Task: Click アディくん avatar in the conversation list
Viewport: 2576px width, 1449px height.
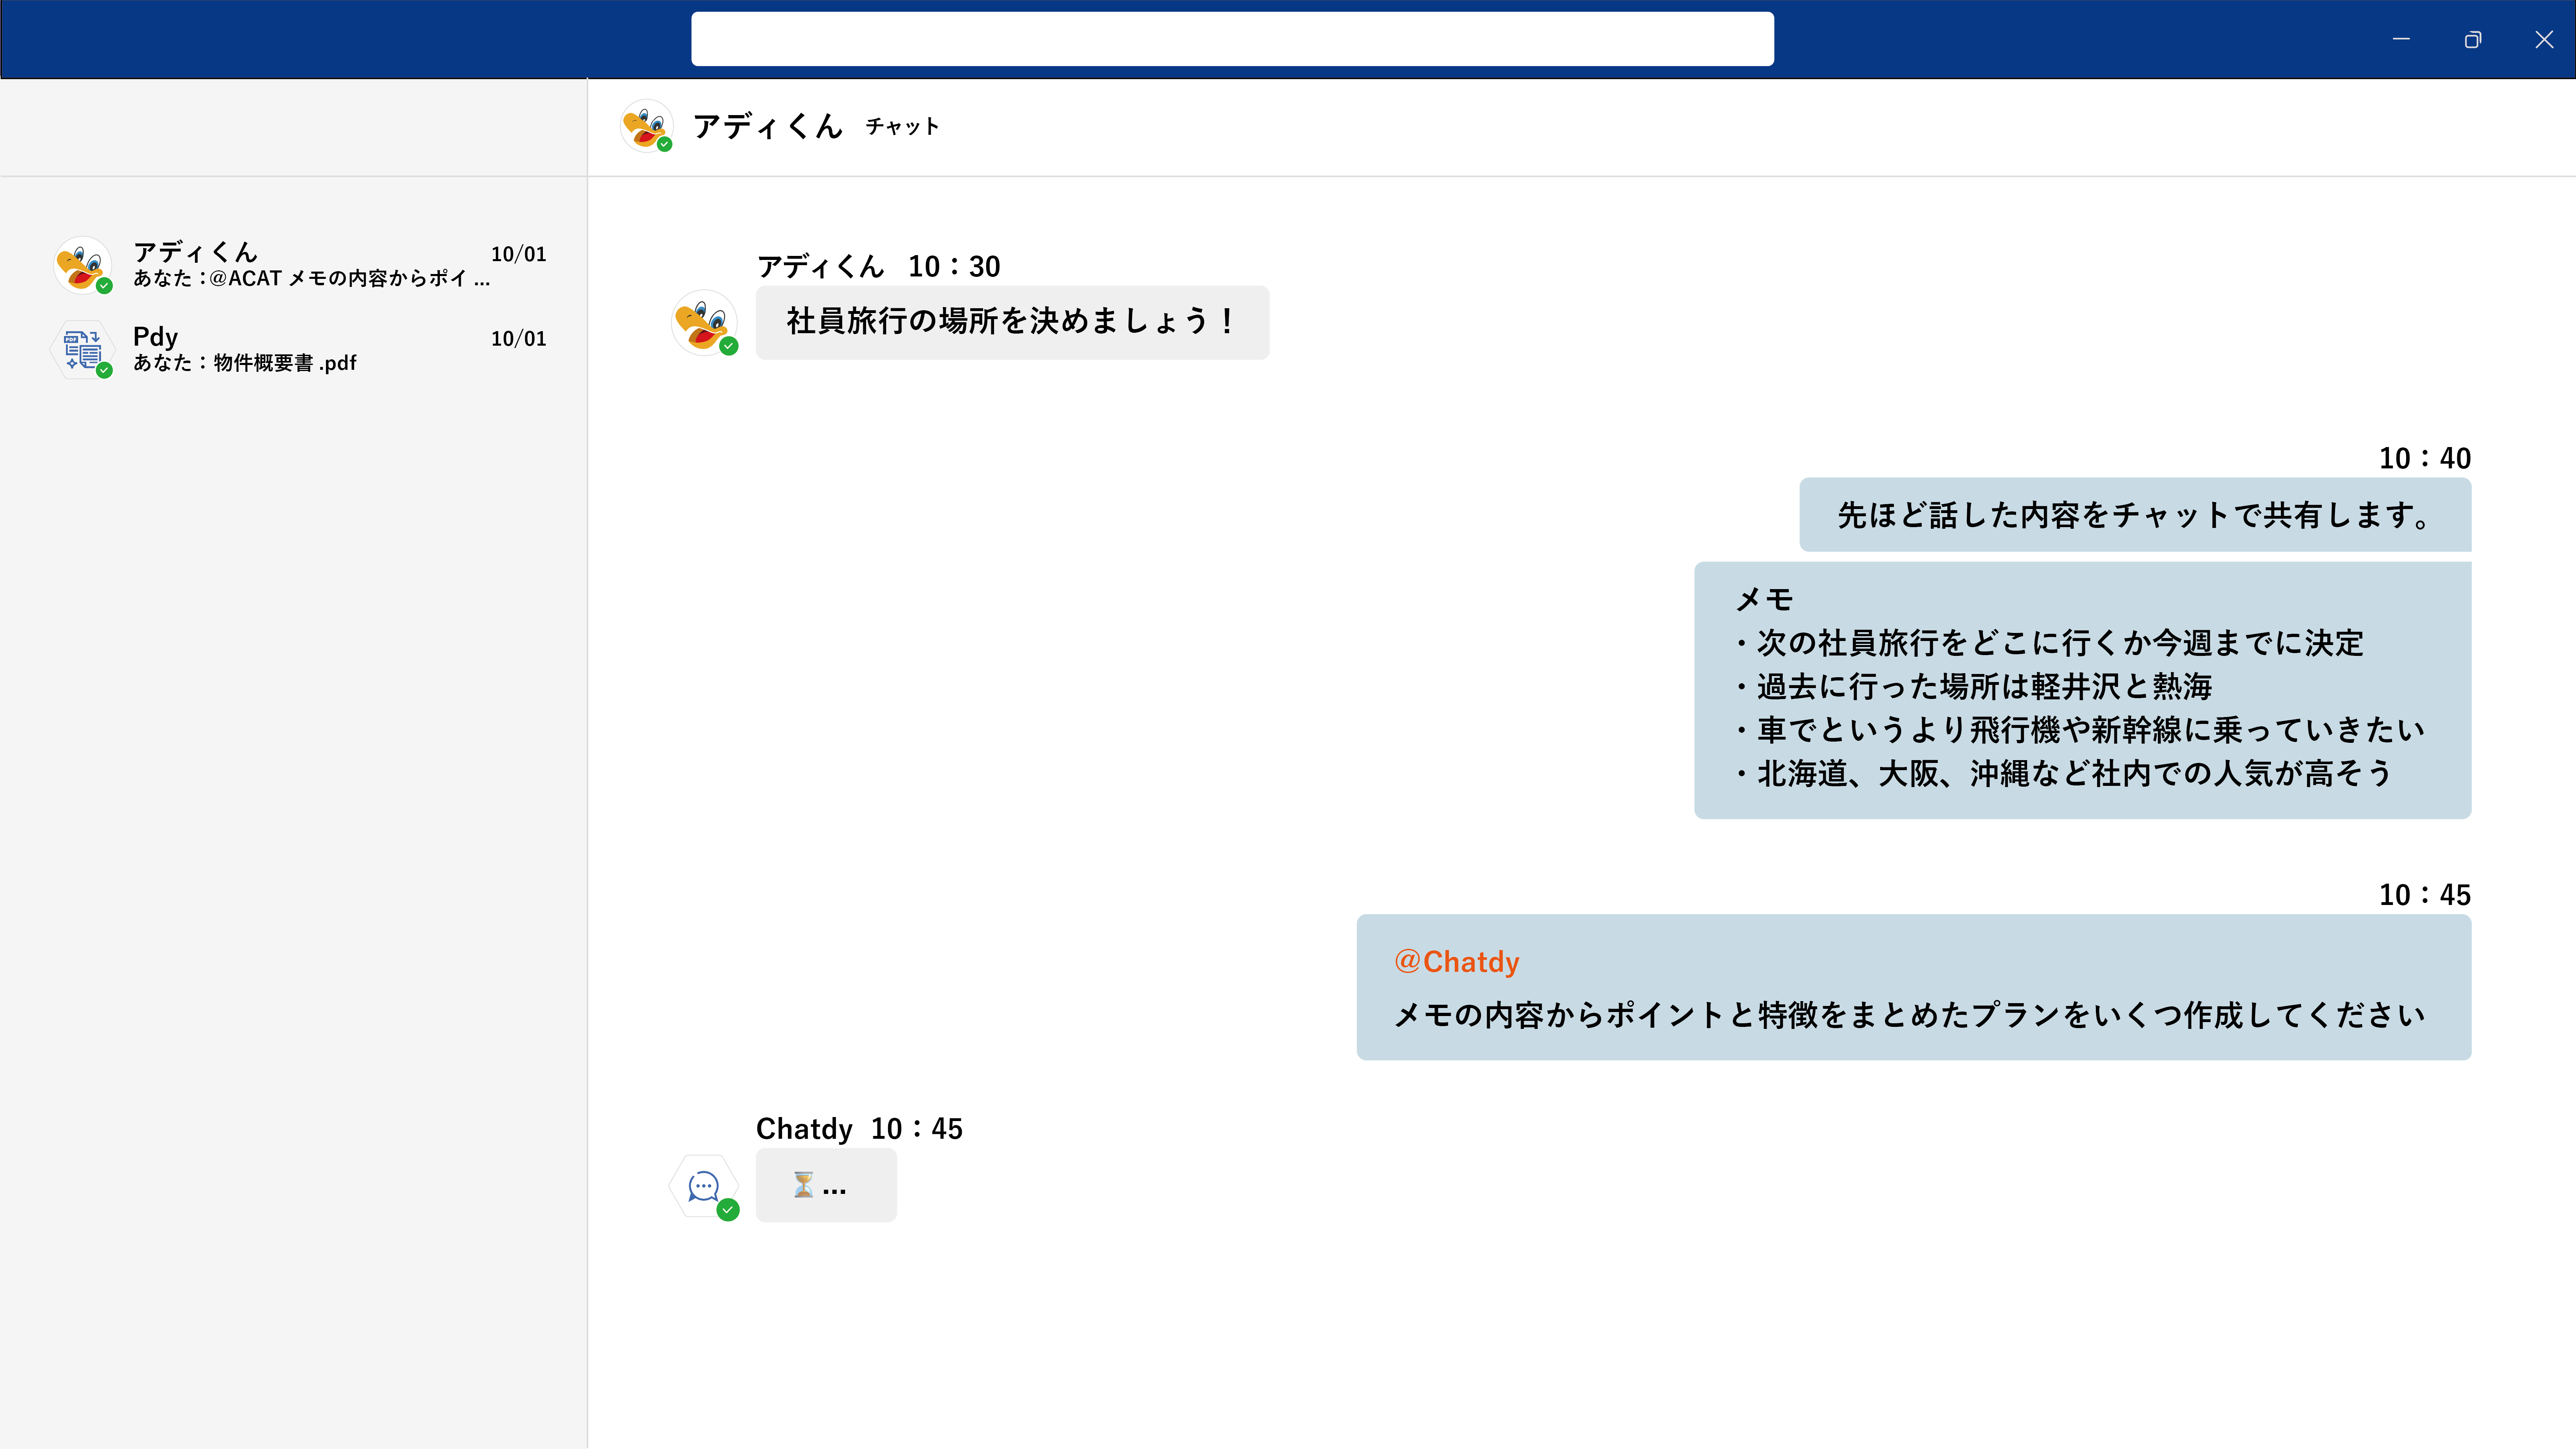Action: click(x=82, y=265)
